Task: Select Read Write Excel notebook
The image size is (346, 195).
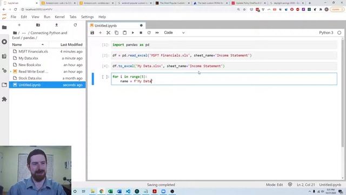Action: coord(47,71)
